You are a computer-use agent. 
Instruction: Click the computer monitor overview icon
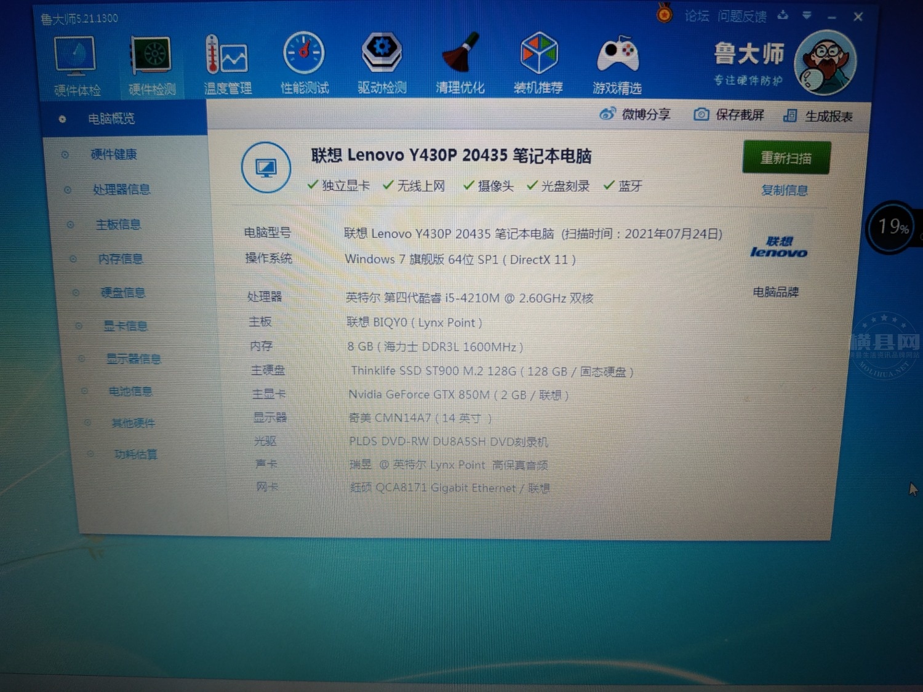(266, 167)
